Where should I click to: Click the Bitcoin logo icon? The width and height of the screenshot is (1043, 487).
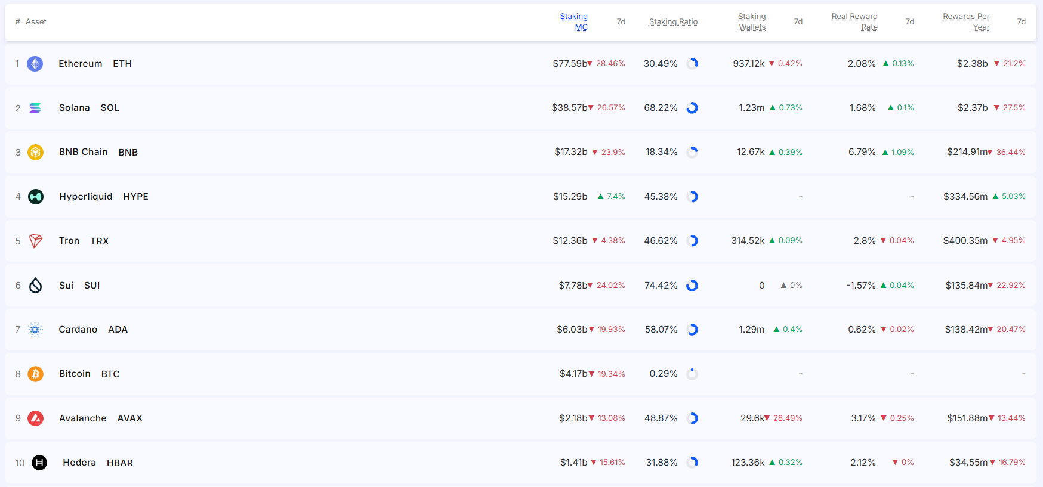coord(36,374)
